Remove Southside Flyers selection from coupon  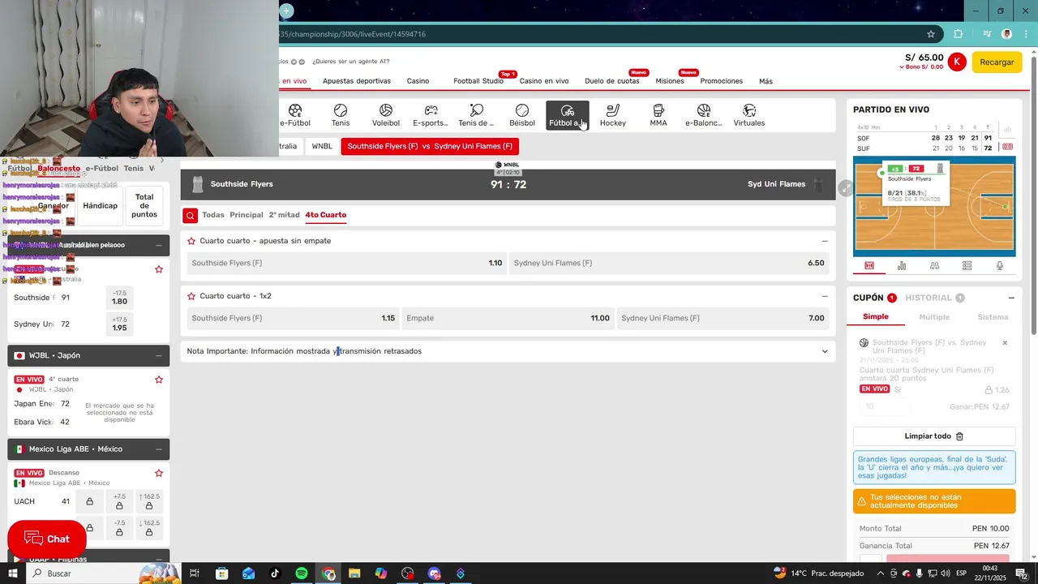tap(1005, 343)
